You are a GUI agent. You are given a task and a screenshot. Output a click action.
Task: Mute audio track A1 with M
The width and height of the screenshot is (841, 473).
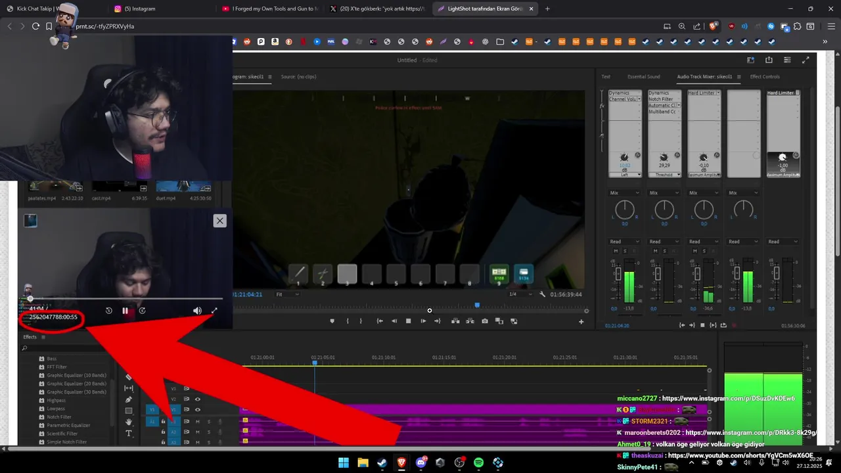pos(198,422)
